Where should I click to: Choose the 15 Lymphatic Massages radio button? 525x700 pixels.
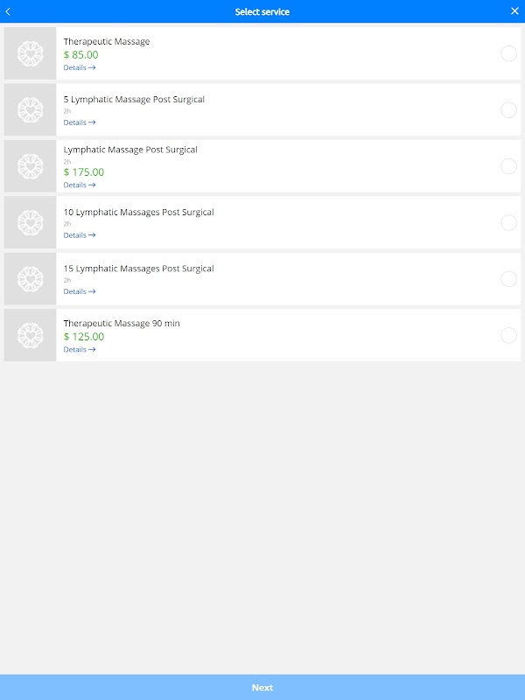[508, 279]
